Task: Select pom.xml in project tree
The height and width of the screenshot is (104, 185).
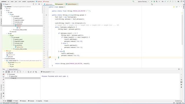Action: (10, 57)
